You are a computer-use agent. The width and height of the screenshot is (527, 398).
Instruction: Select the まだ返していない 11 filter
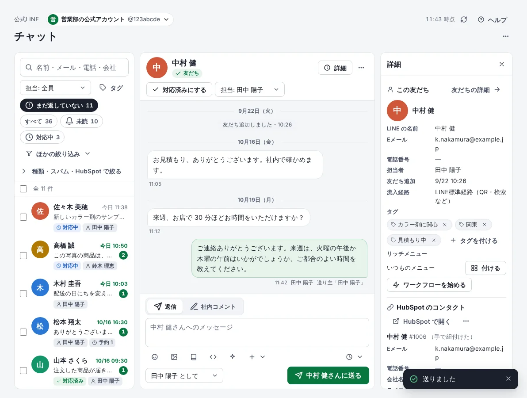pos(59,105)
